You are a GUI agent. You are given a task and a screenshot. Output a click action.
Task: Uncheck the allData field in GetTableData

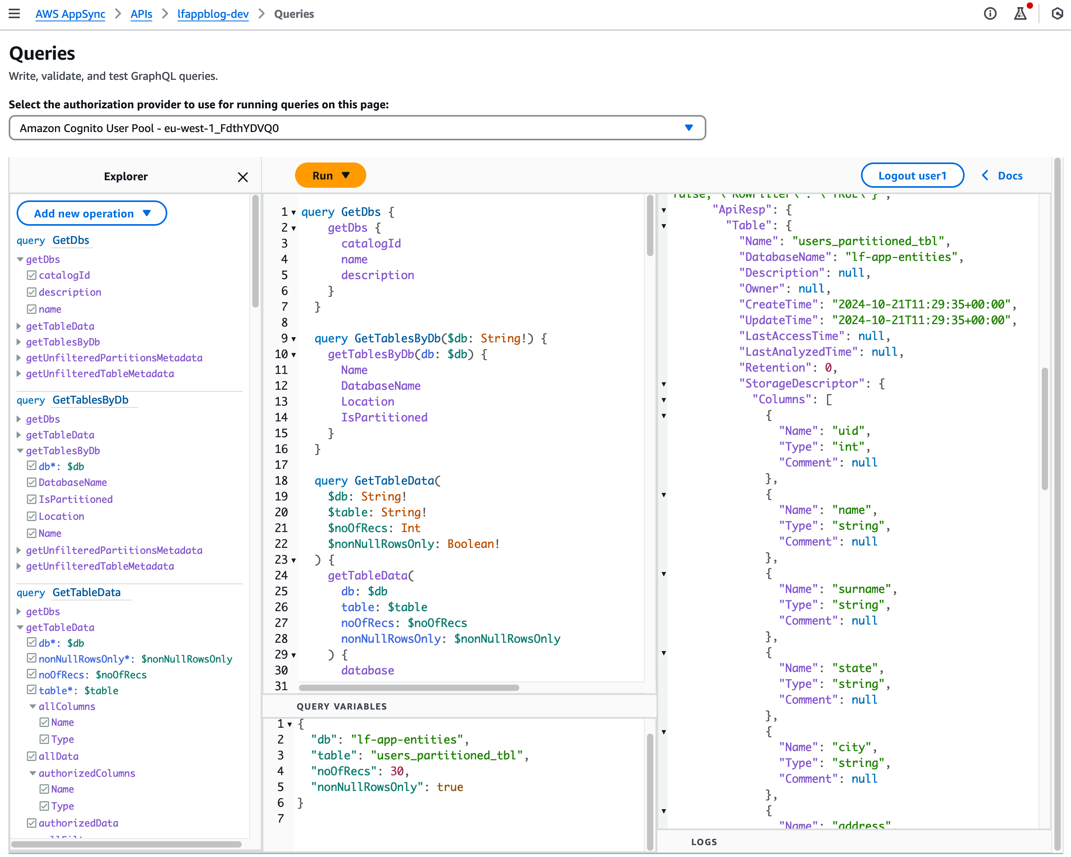pos(31,756)
